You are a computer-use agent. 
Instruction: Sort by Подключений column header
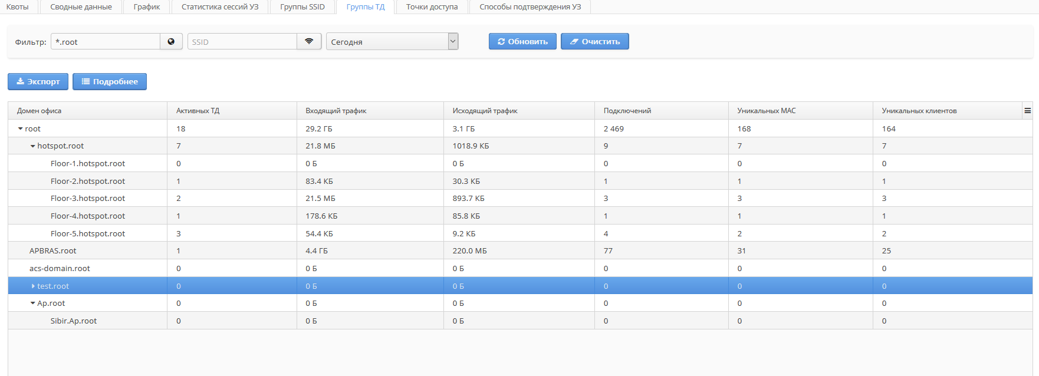tap(662, 111)
